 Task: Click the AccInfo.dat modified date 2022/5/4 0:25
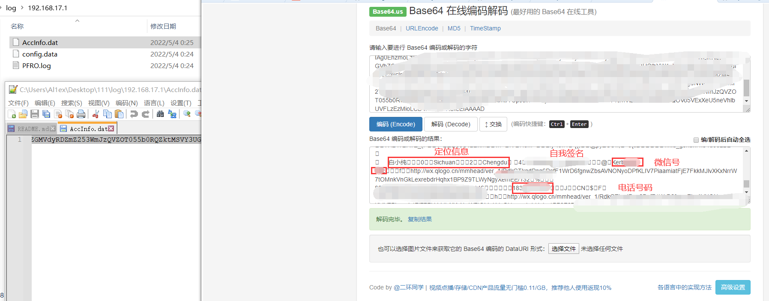click(172, 42)
